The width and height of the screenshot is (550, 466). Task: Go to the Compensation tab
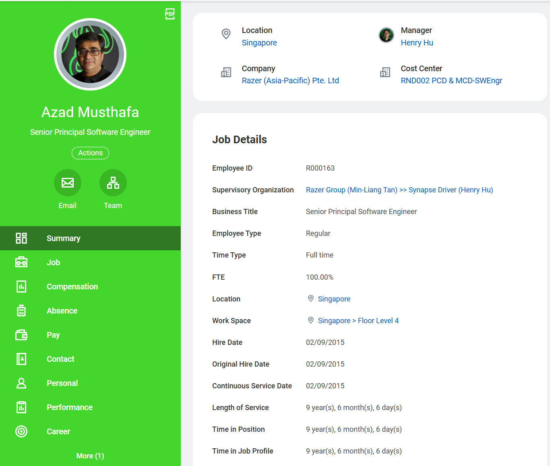pyautogui.click(x=90, y=287)
